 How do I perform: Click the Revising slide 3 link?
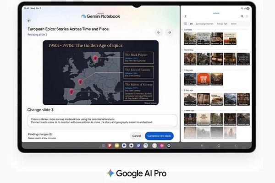pos(38,34)
